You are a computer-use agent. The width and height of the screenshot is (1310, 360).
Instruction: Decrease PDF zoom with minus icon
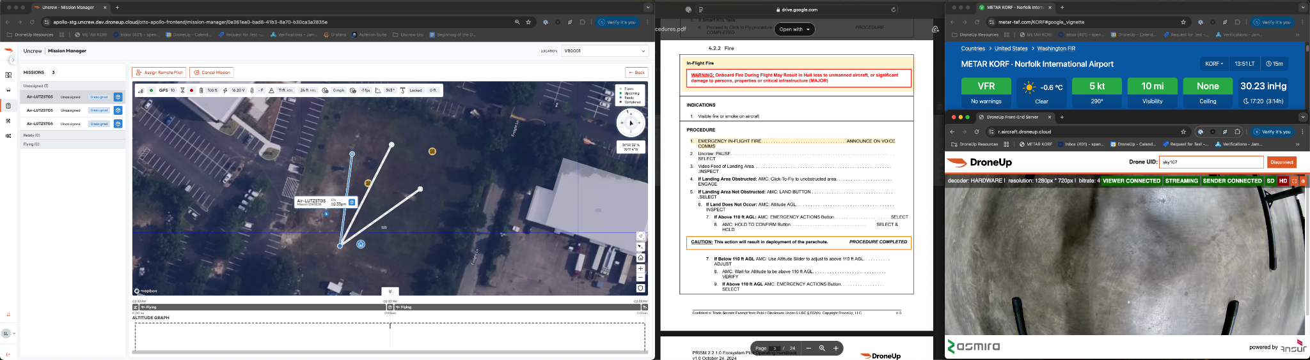(x=809, y=348)
